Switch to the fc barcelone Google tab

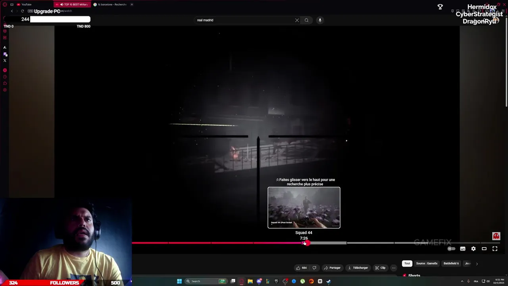click(110, 4)
